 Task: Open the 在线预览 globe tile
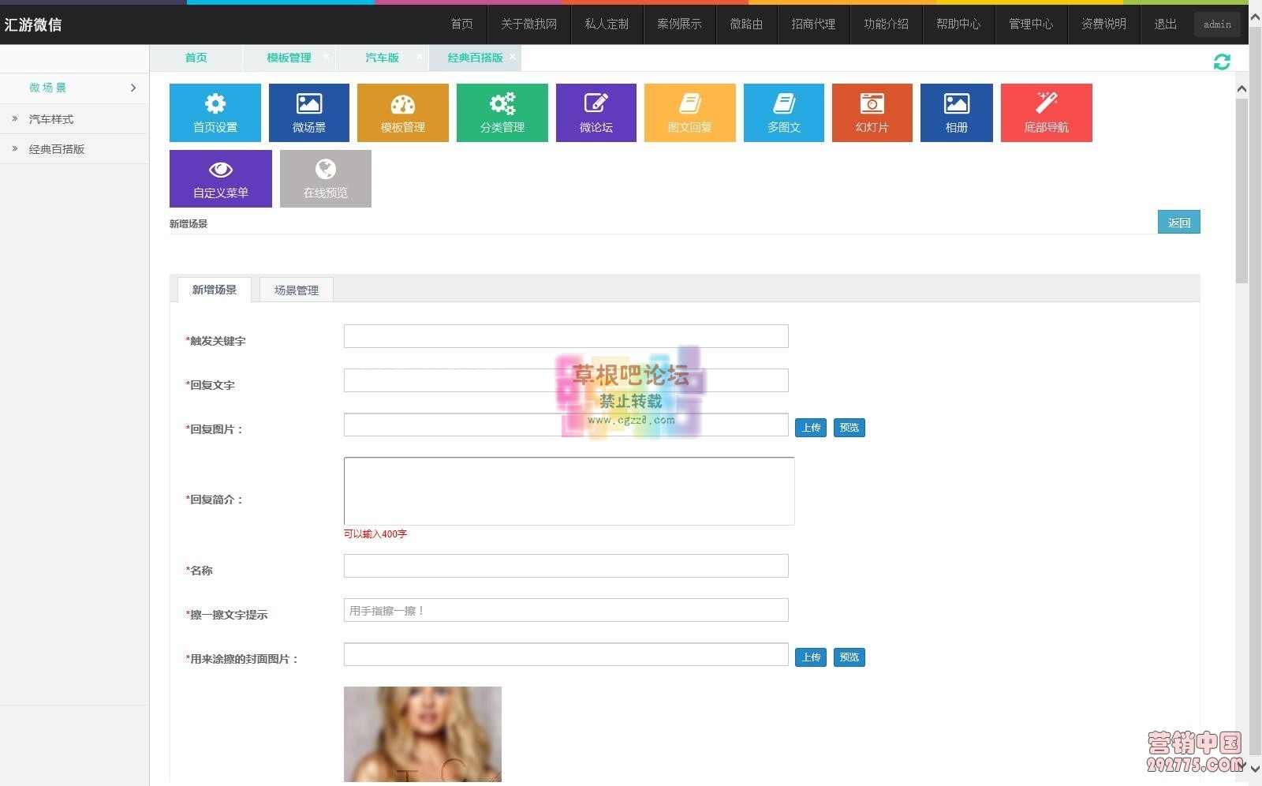325,179
